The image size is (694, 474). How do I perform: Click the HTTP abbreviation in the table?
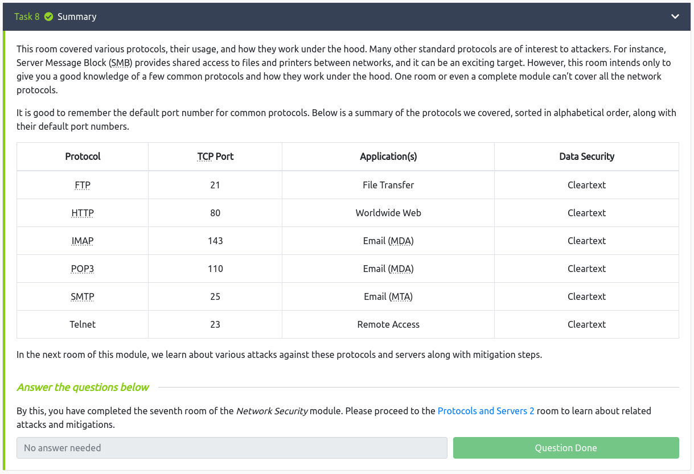[83, 213]
